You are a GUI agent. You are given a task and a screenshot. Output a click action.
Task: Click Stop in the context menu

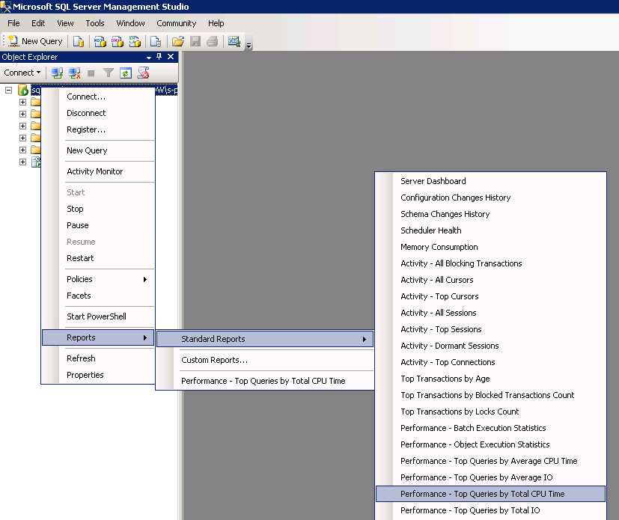pos(98,209)
